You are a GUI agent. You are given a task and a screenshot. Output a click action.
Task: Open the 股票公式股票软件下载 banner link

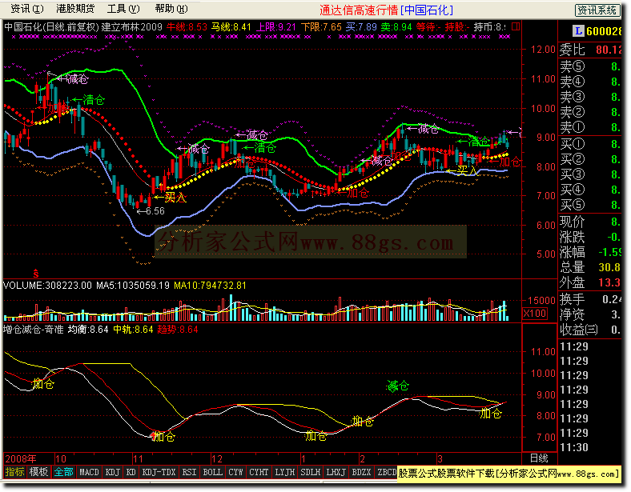(508, 474)
